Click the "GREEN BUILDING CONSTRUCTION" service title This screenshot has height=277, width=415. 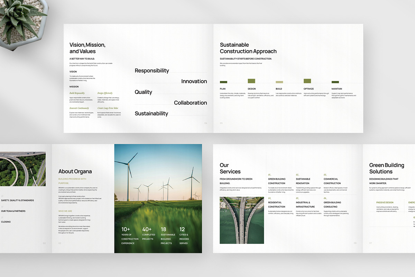click(x=277, y=181)
